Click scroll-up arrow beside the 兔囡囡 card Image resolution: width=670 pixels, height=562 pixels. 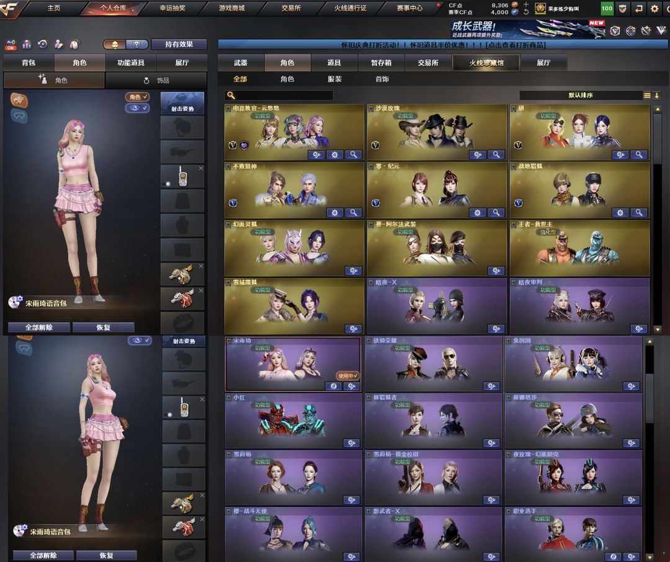point(650,341)
